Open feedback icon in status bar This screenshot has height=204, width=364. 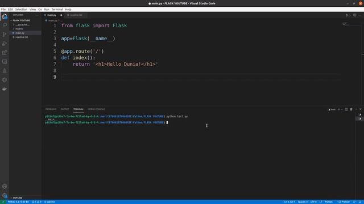pos(354,202)
